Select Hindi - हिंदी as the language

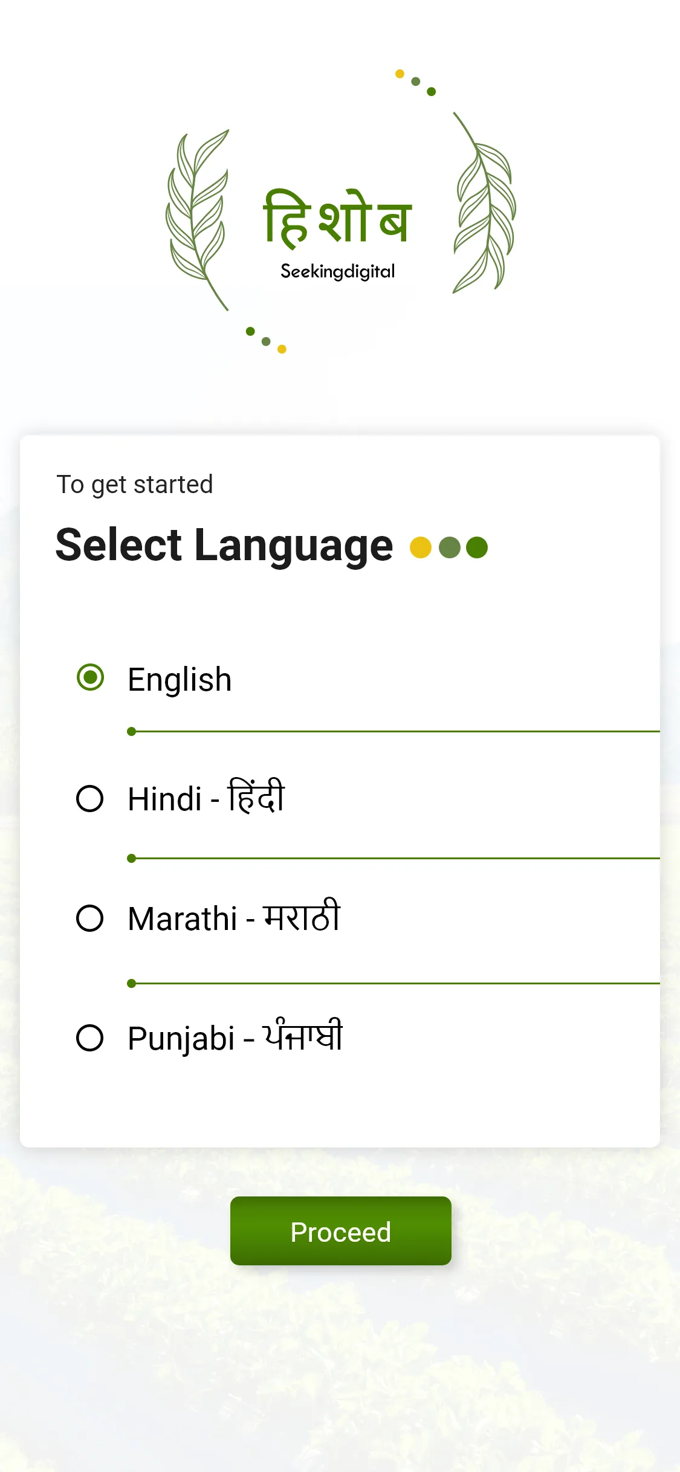(x=91, y=799)
